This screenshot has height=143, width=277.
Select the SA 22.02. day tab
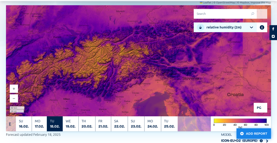(119, 124)
